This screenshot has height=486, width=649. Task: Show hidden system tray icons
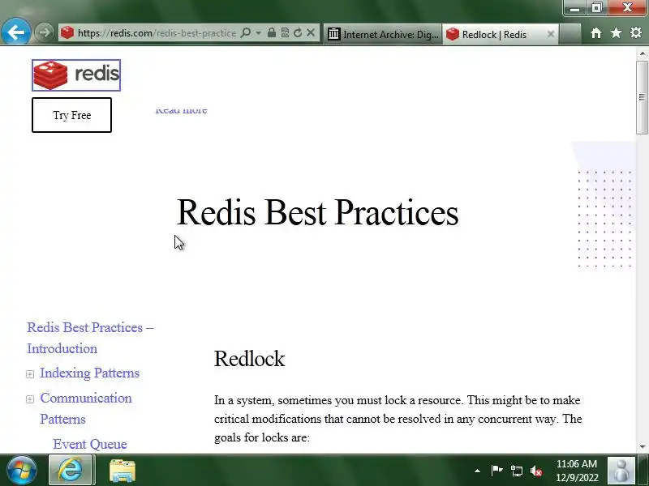pyautogui.click(x=477, y=471)
